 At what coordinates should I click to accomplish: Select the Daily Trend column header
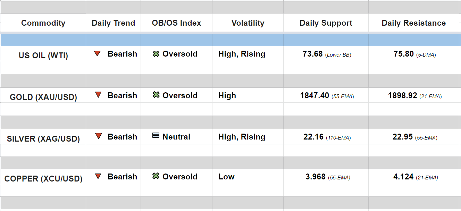pos(113,23)
